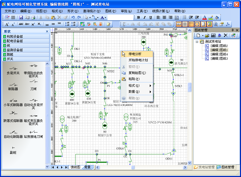
Task: Click the open folder icon in 图纸管理
Action: click(x=207, y=36)
